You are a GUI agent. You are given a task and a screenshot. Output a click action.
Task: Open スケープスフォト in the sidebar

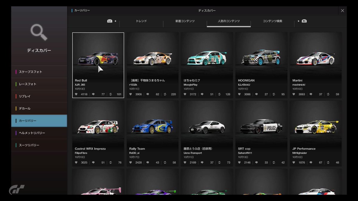pyautogui.click(x=39, y=72)
